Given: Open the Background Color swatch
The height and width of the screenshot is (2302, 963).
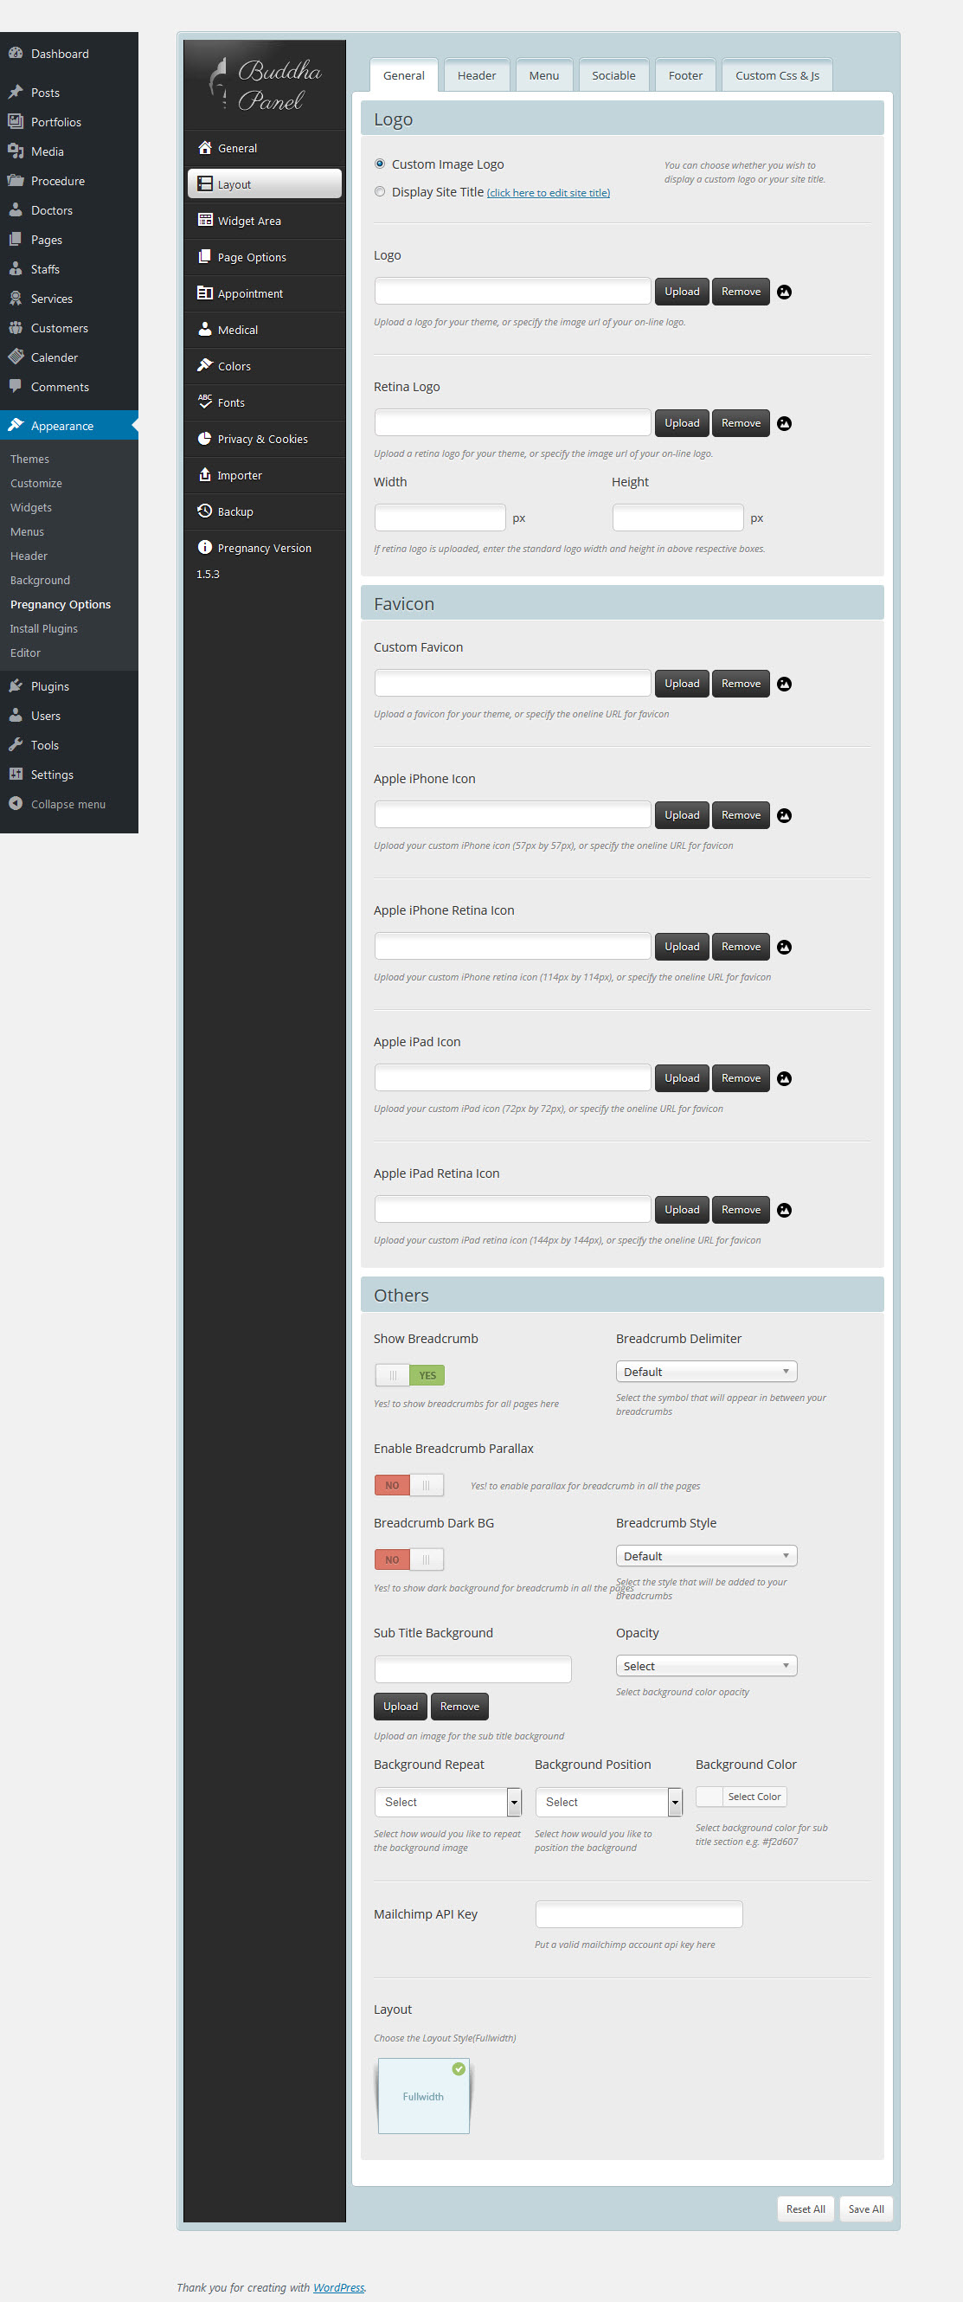Looking at the screenshot, I should click(x=709, y=1796).
